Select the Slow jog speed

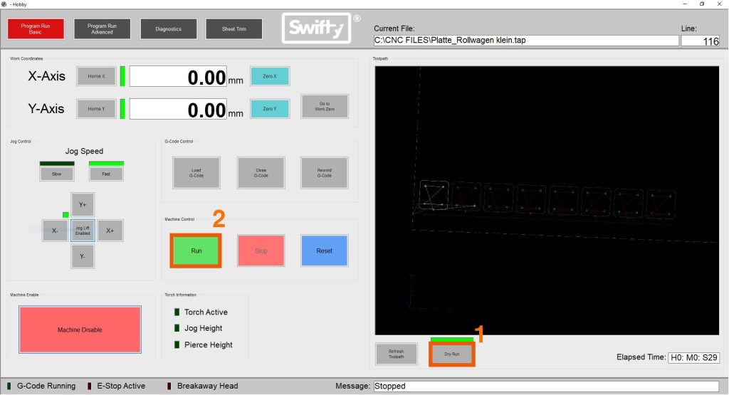pyautogui.click(x=57, y=174)
